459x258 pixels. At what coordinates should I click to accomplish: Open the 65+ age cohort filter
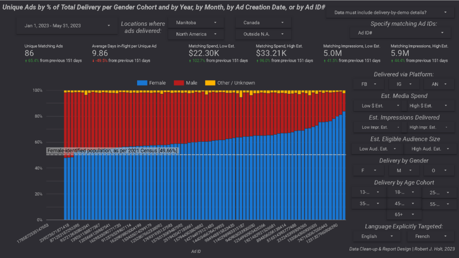[x=404, y=214]
